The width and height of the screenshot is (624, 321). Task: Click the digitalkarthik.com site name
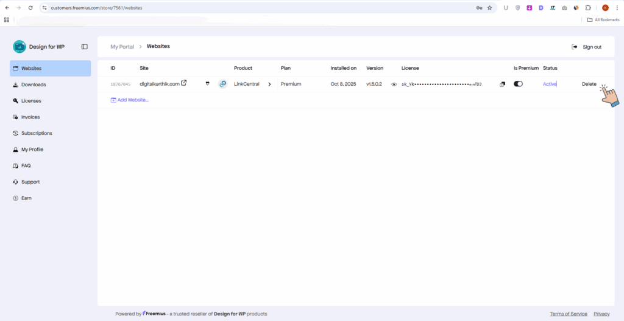[160, 84]
